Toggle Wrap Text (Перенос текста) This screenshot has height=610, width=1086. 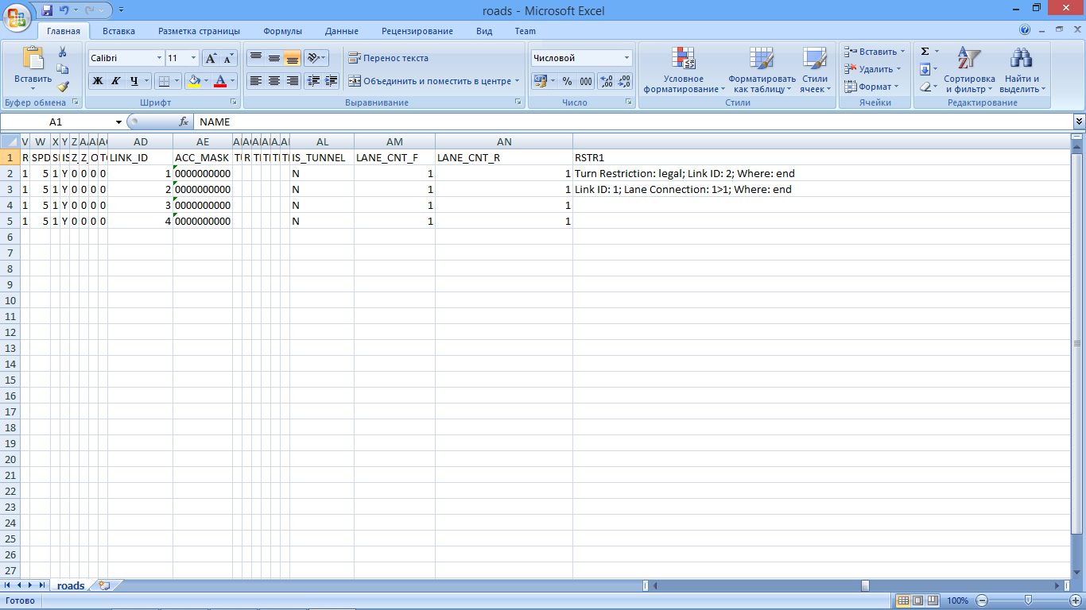coord(388,58)
